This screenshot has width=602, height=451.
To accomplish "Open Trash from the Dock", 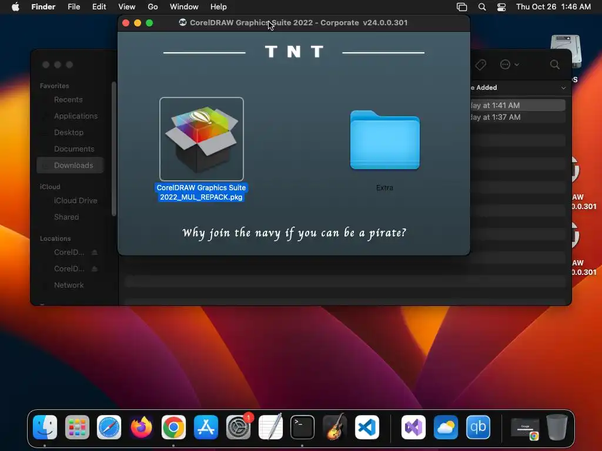I will (x=557, y=427).
